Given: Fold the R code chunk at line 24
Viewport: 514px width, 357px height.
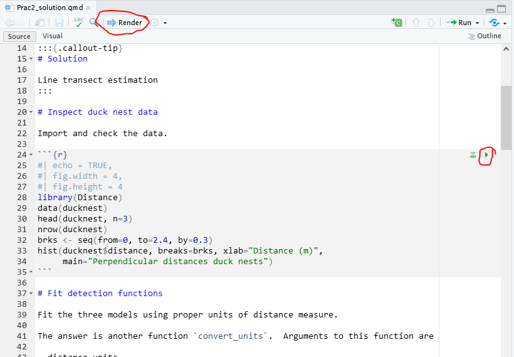Looking at the screenshot, I should pos(31,155).
